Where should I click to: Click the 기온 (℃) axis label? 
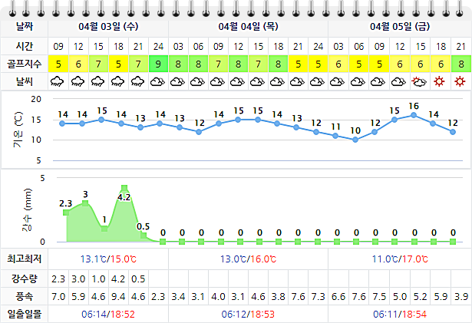[18, 130]
